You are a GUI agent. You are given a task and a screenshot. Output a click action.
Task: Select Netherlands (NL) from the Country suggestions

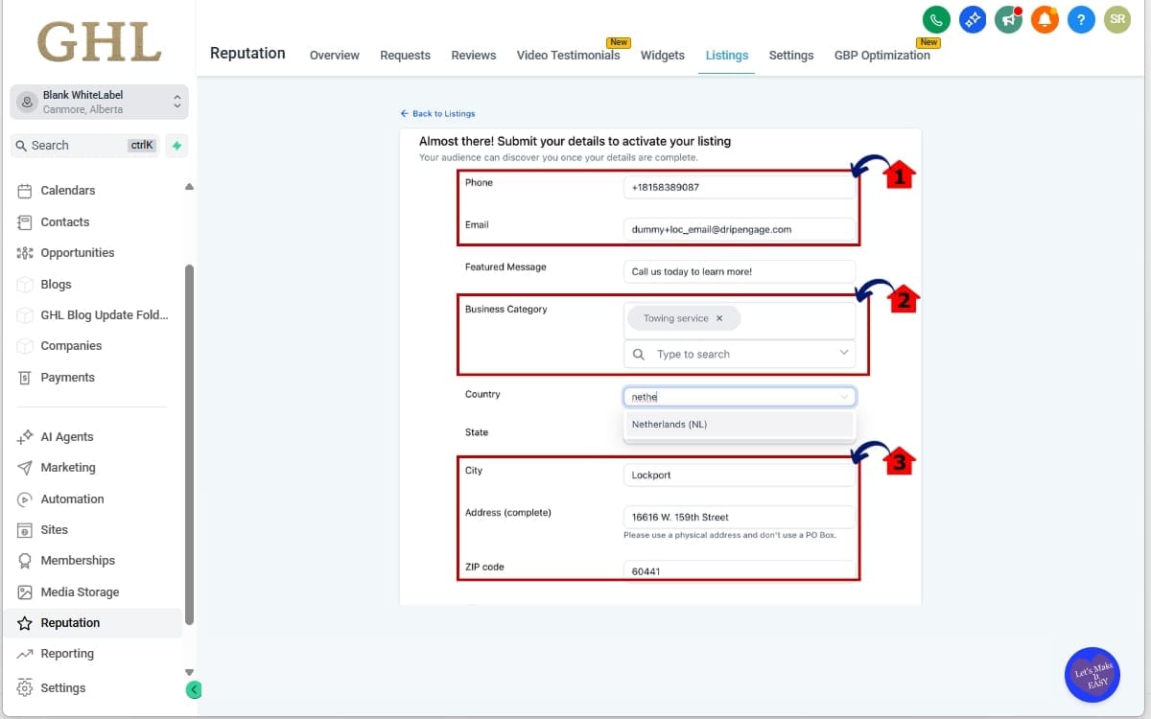pyautogui.click(x=669, y=424)
